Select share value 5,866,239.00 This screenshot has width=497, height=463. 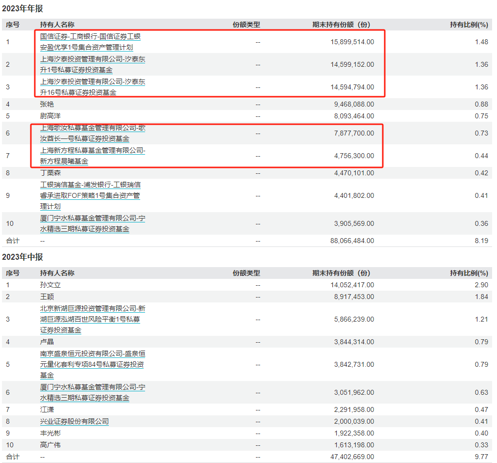tap(354, 320)
